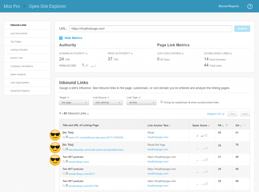
Task: Click the Request CSV link
Action: 214,114
